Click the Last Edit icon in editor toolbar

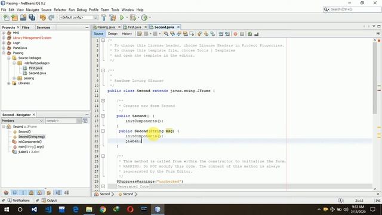139,34
